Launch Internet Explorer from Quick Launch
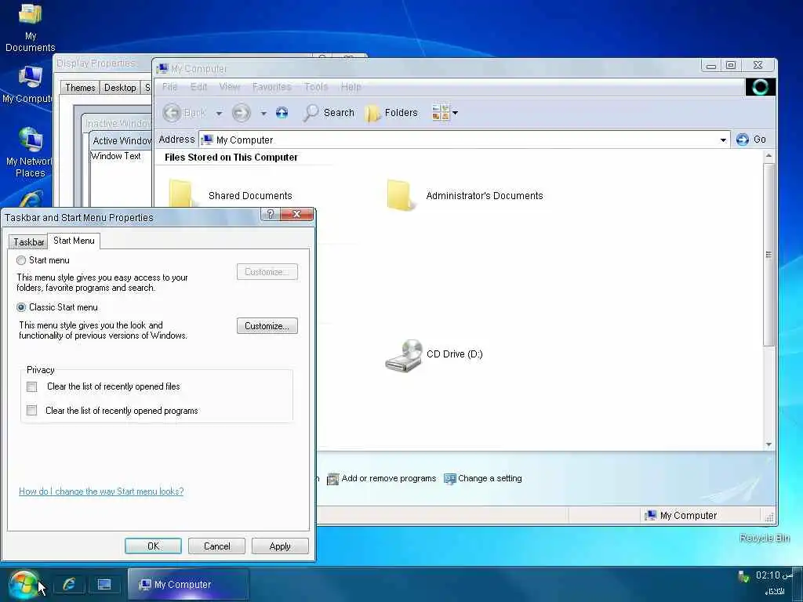 click(69, 584)
